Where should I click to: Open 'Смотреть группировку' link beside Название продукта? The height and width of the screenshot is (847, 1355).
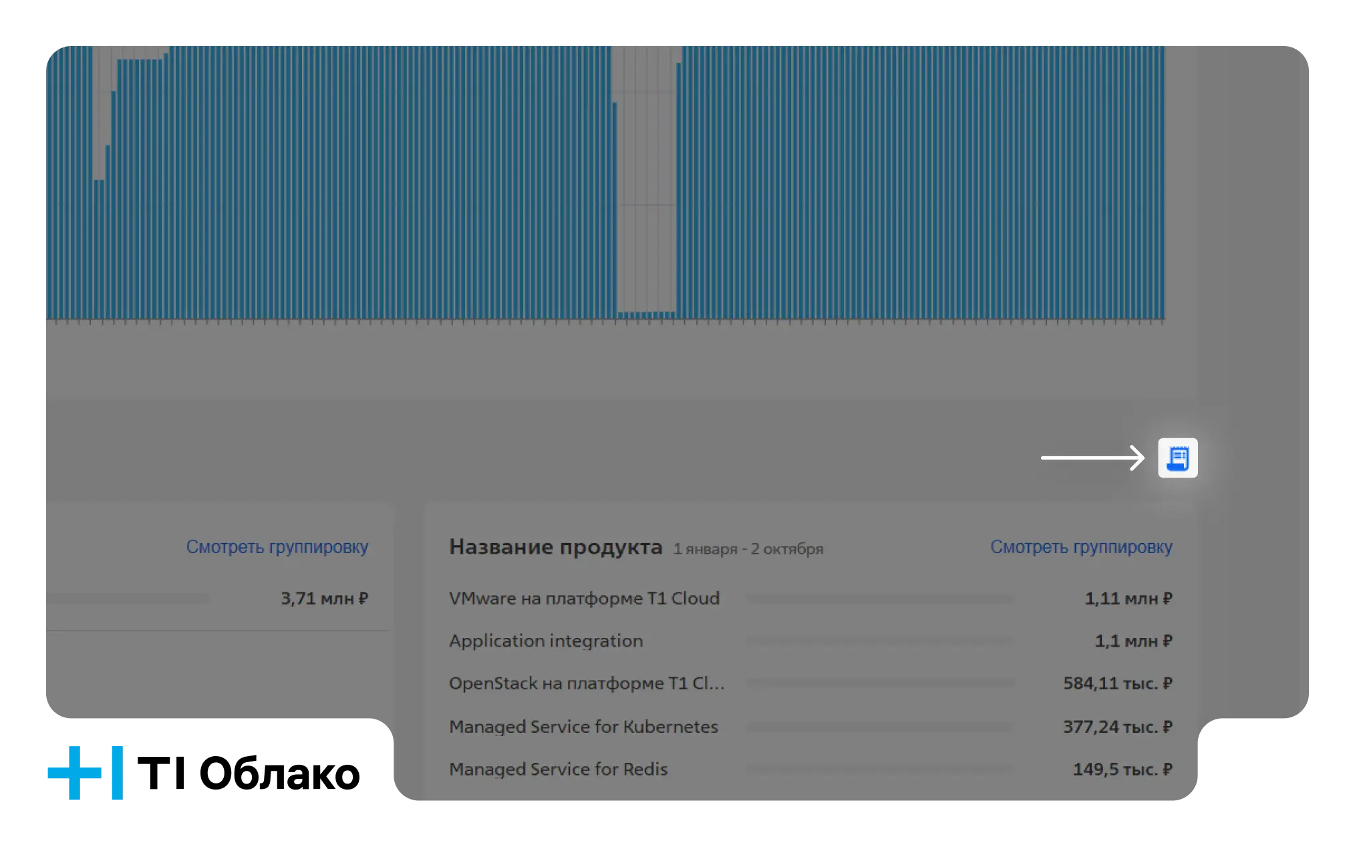click(x=1081, y=547)
